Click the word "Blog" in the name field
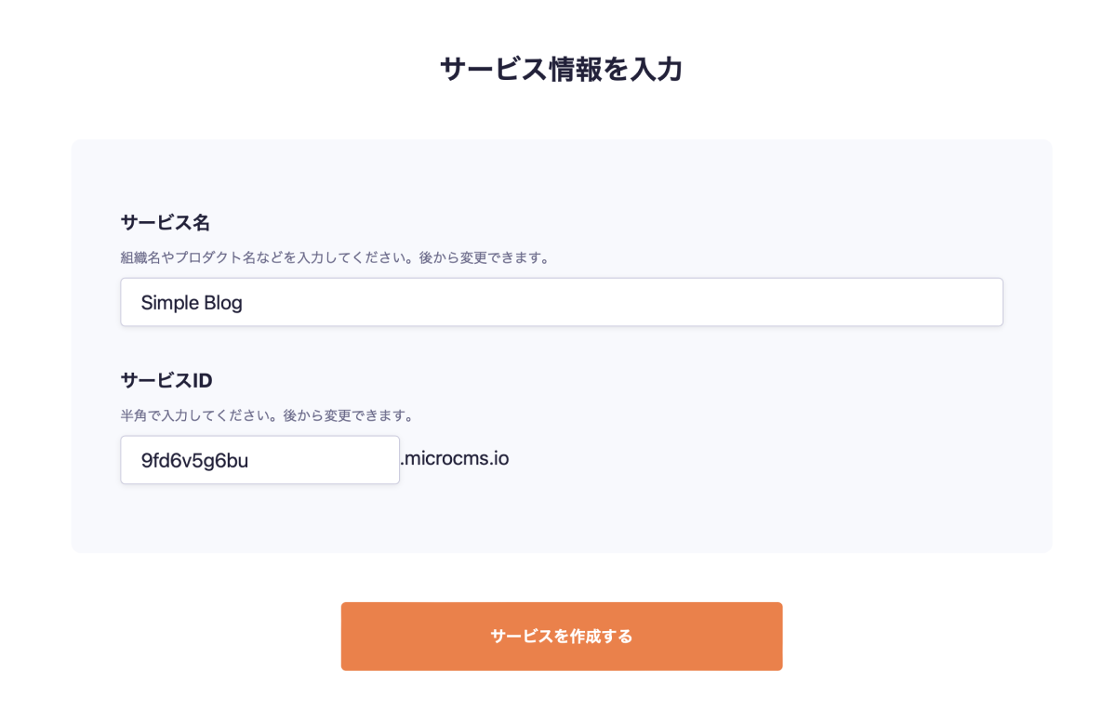This screenshot has width=1116, height=710. (223, 303)
